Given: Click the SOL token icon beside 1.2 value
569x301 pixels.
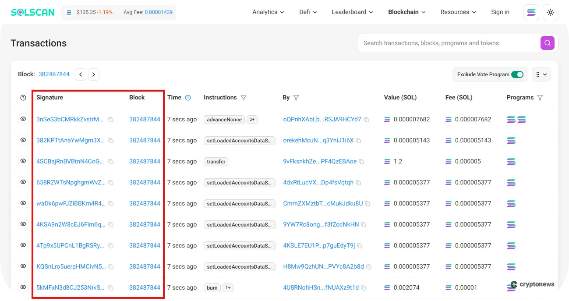Looking at the screenshot, I should 387,161.
